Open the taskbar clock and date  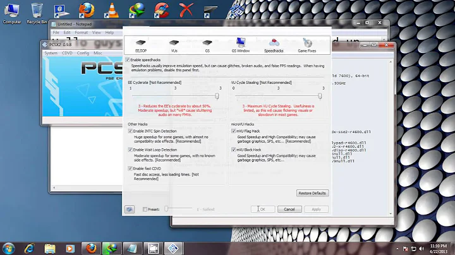(439, 249)
